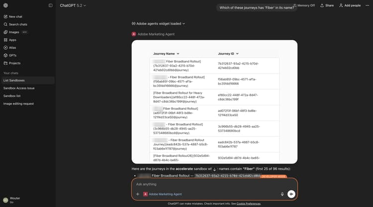Click the Developer Mode badge

coord(274,176)
